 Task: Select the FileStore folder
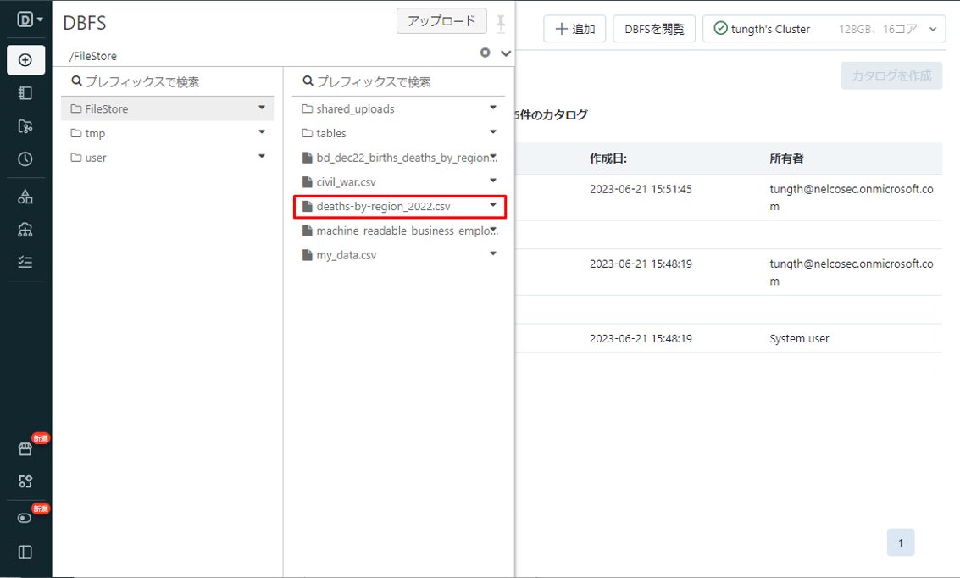click(x=167, y=108)
